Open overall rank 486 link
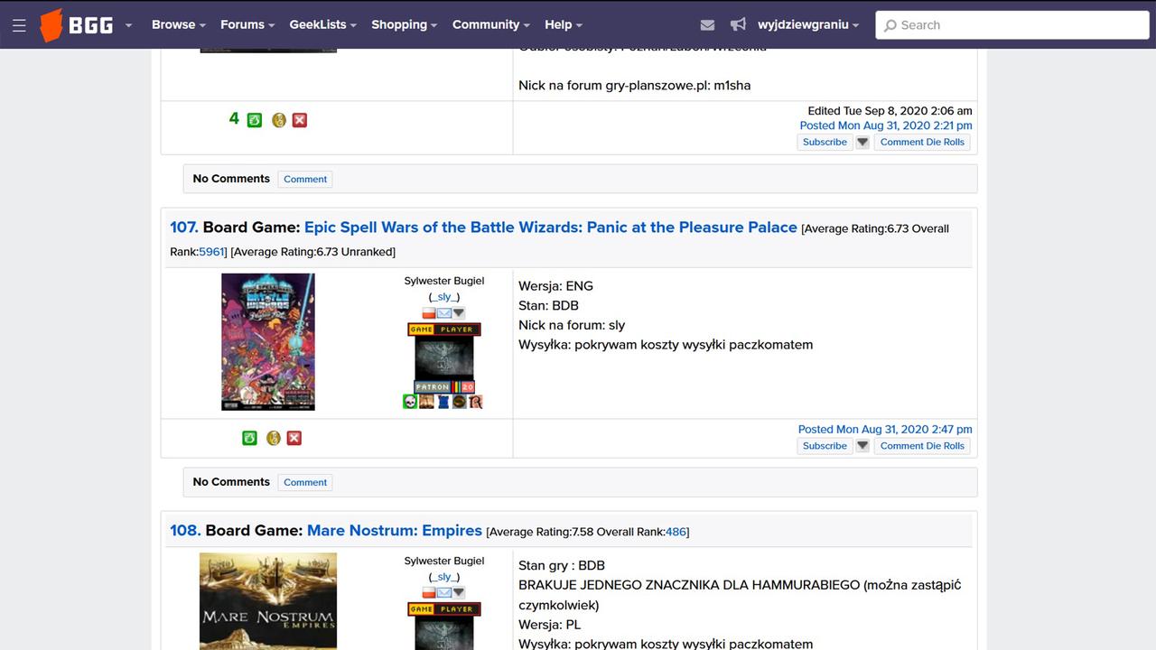 676,532
